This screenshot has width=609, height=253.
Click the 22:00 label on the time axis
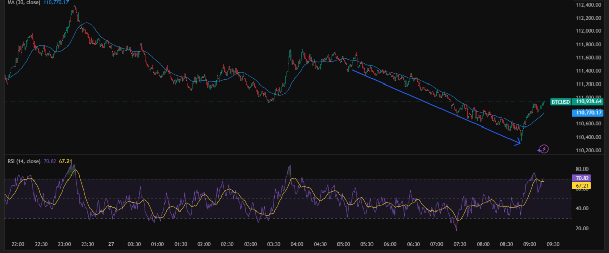pyautogui.click(x=18, y=244)
